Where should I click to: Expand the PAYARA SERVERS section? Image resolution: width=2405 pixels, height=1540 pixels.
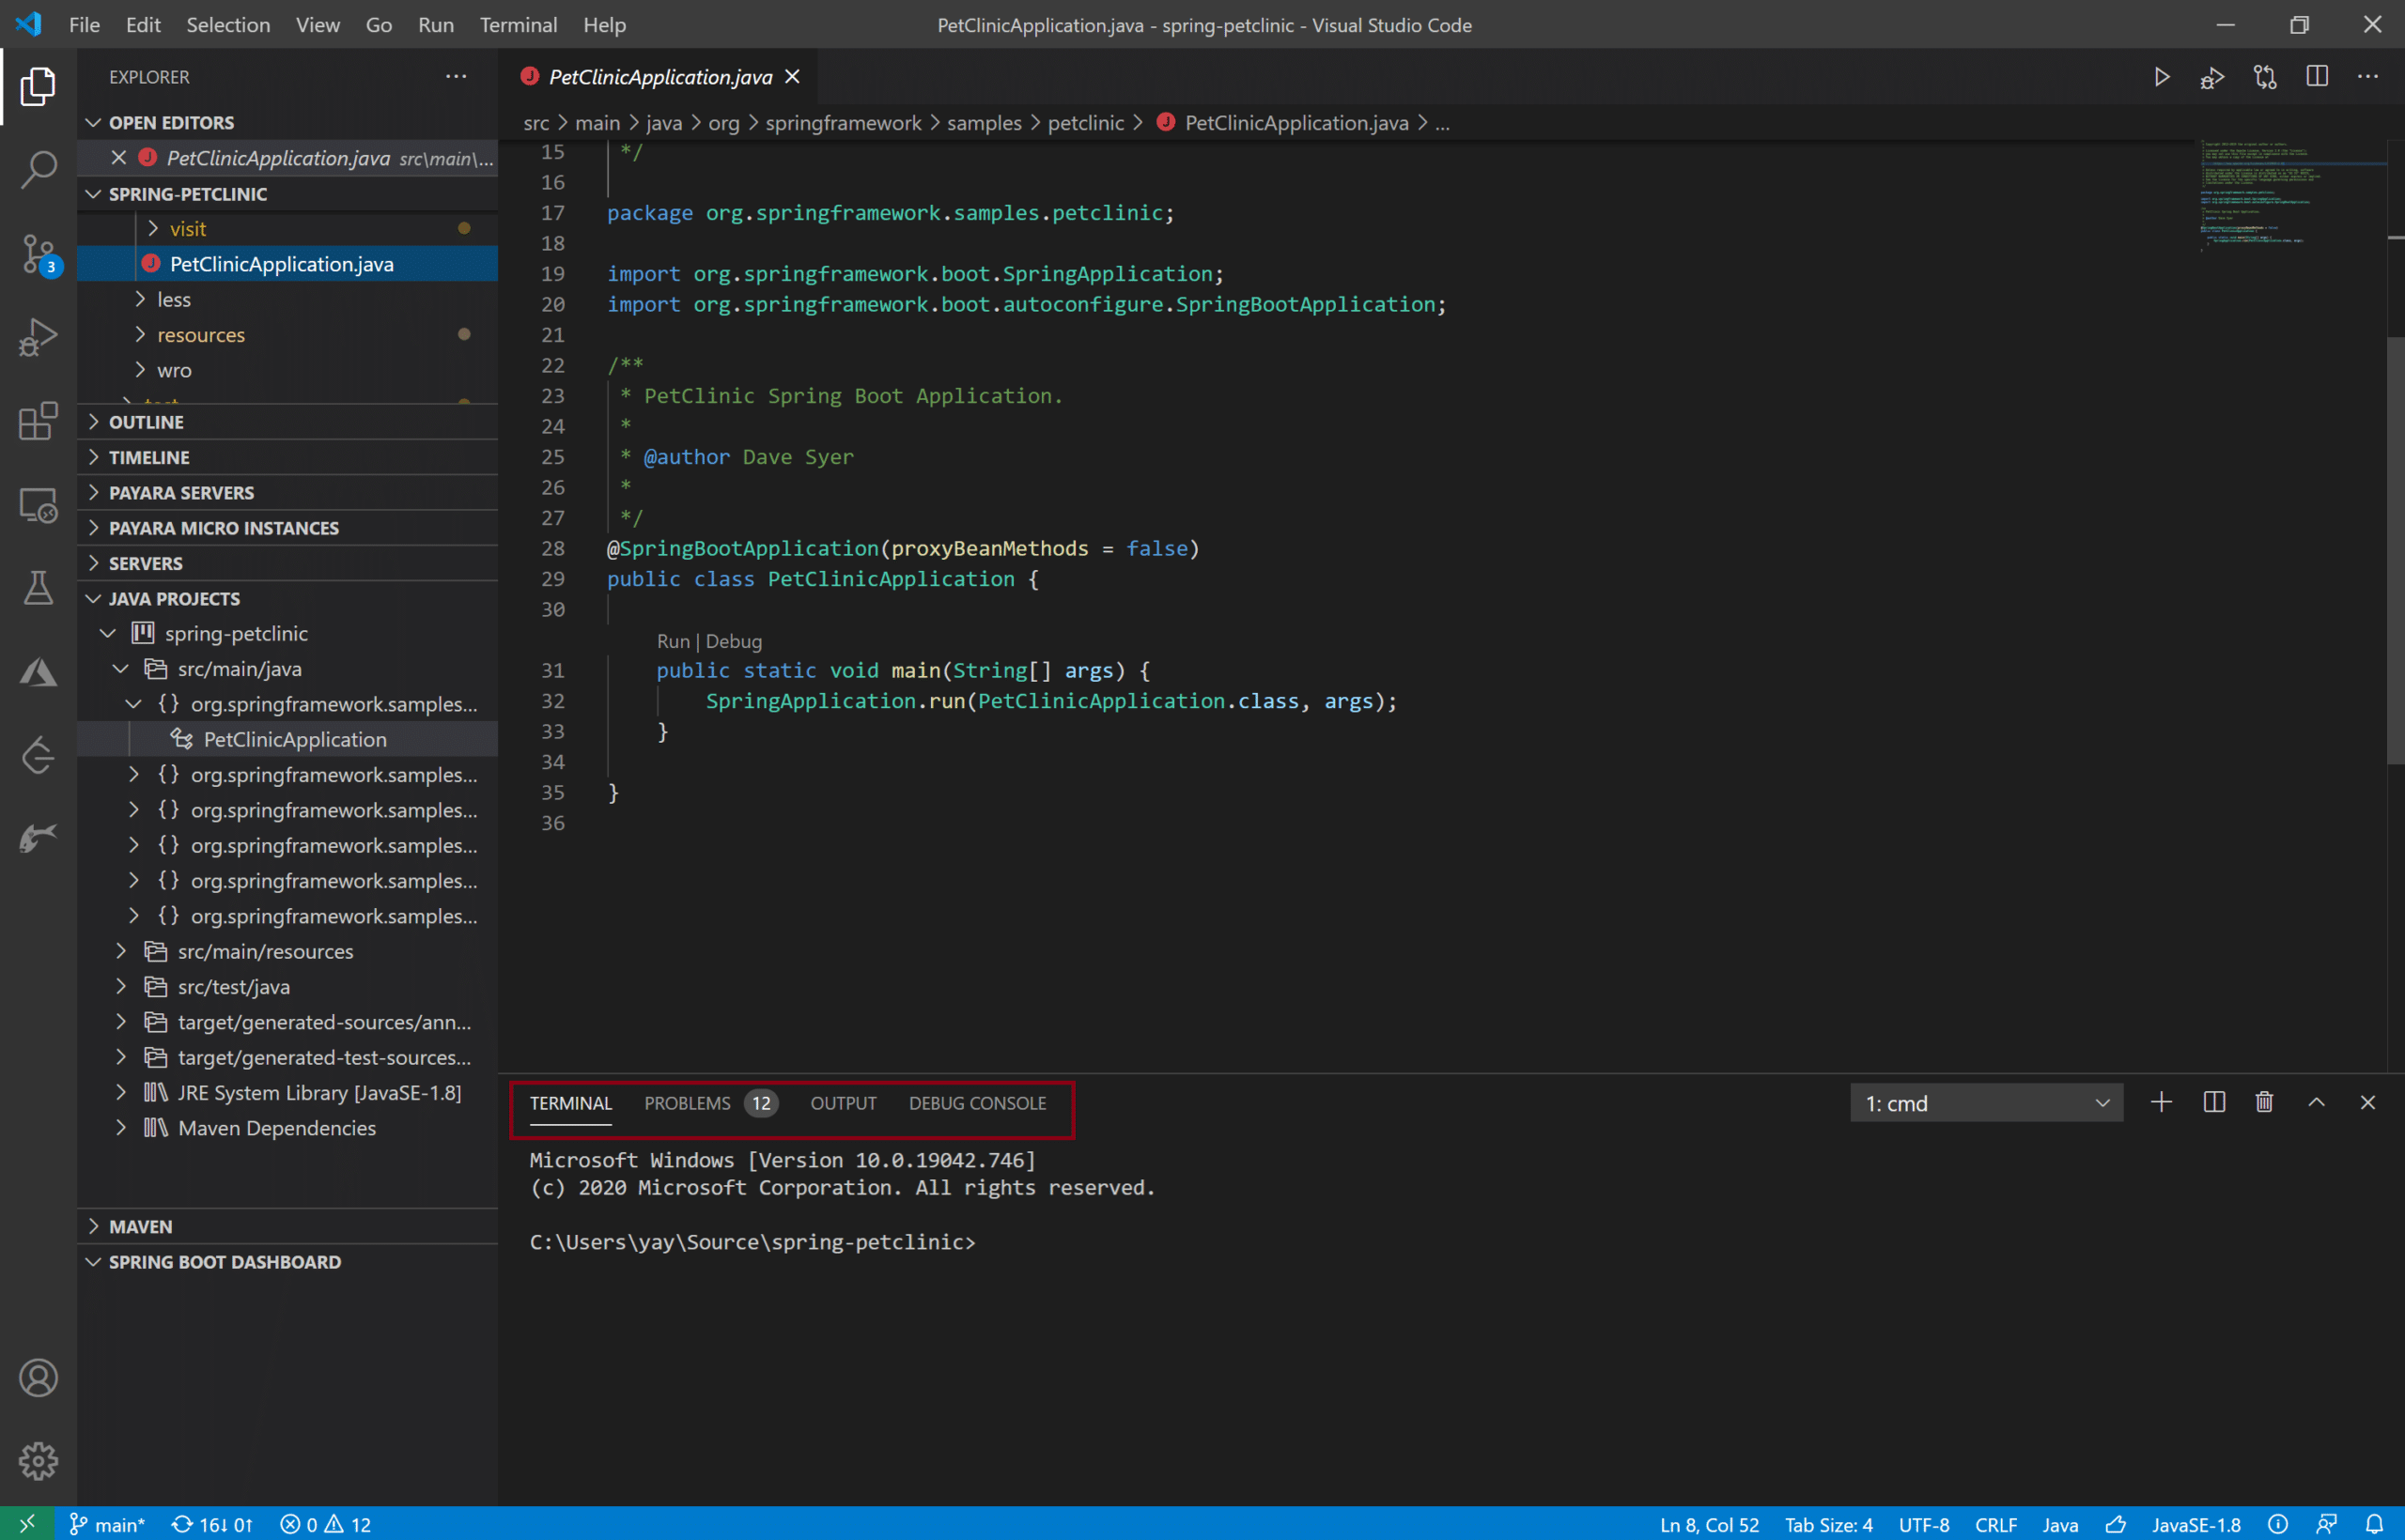pos(287,493)
